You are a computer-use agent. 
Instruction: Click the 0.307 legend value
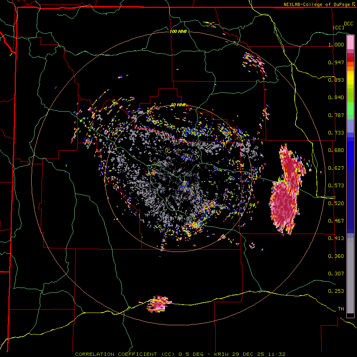(x=336, y=274)
